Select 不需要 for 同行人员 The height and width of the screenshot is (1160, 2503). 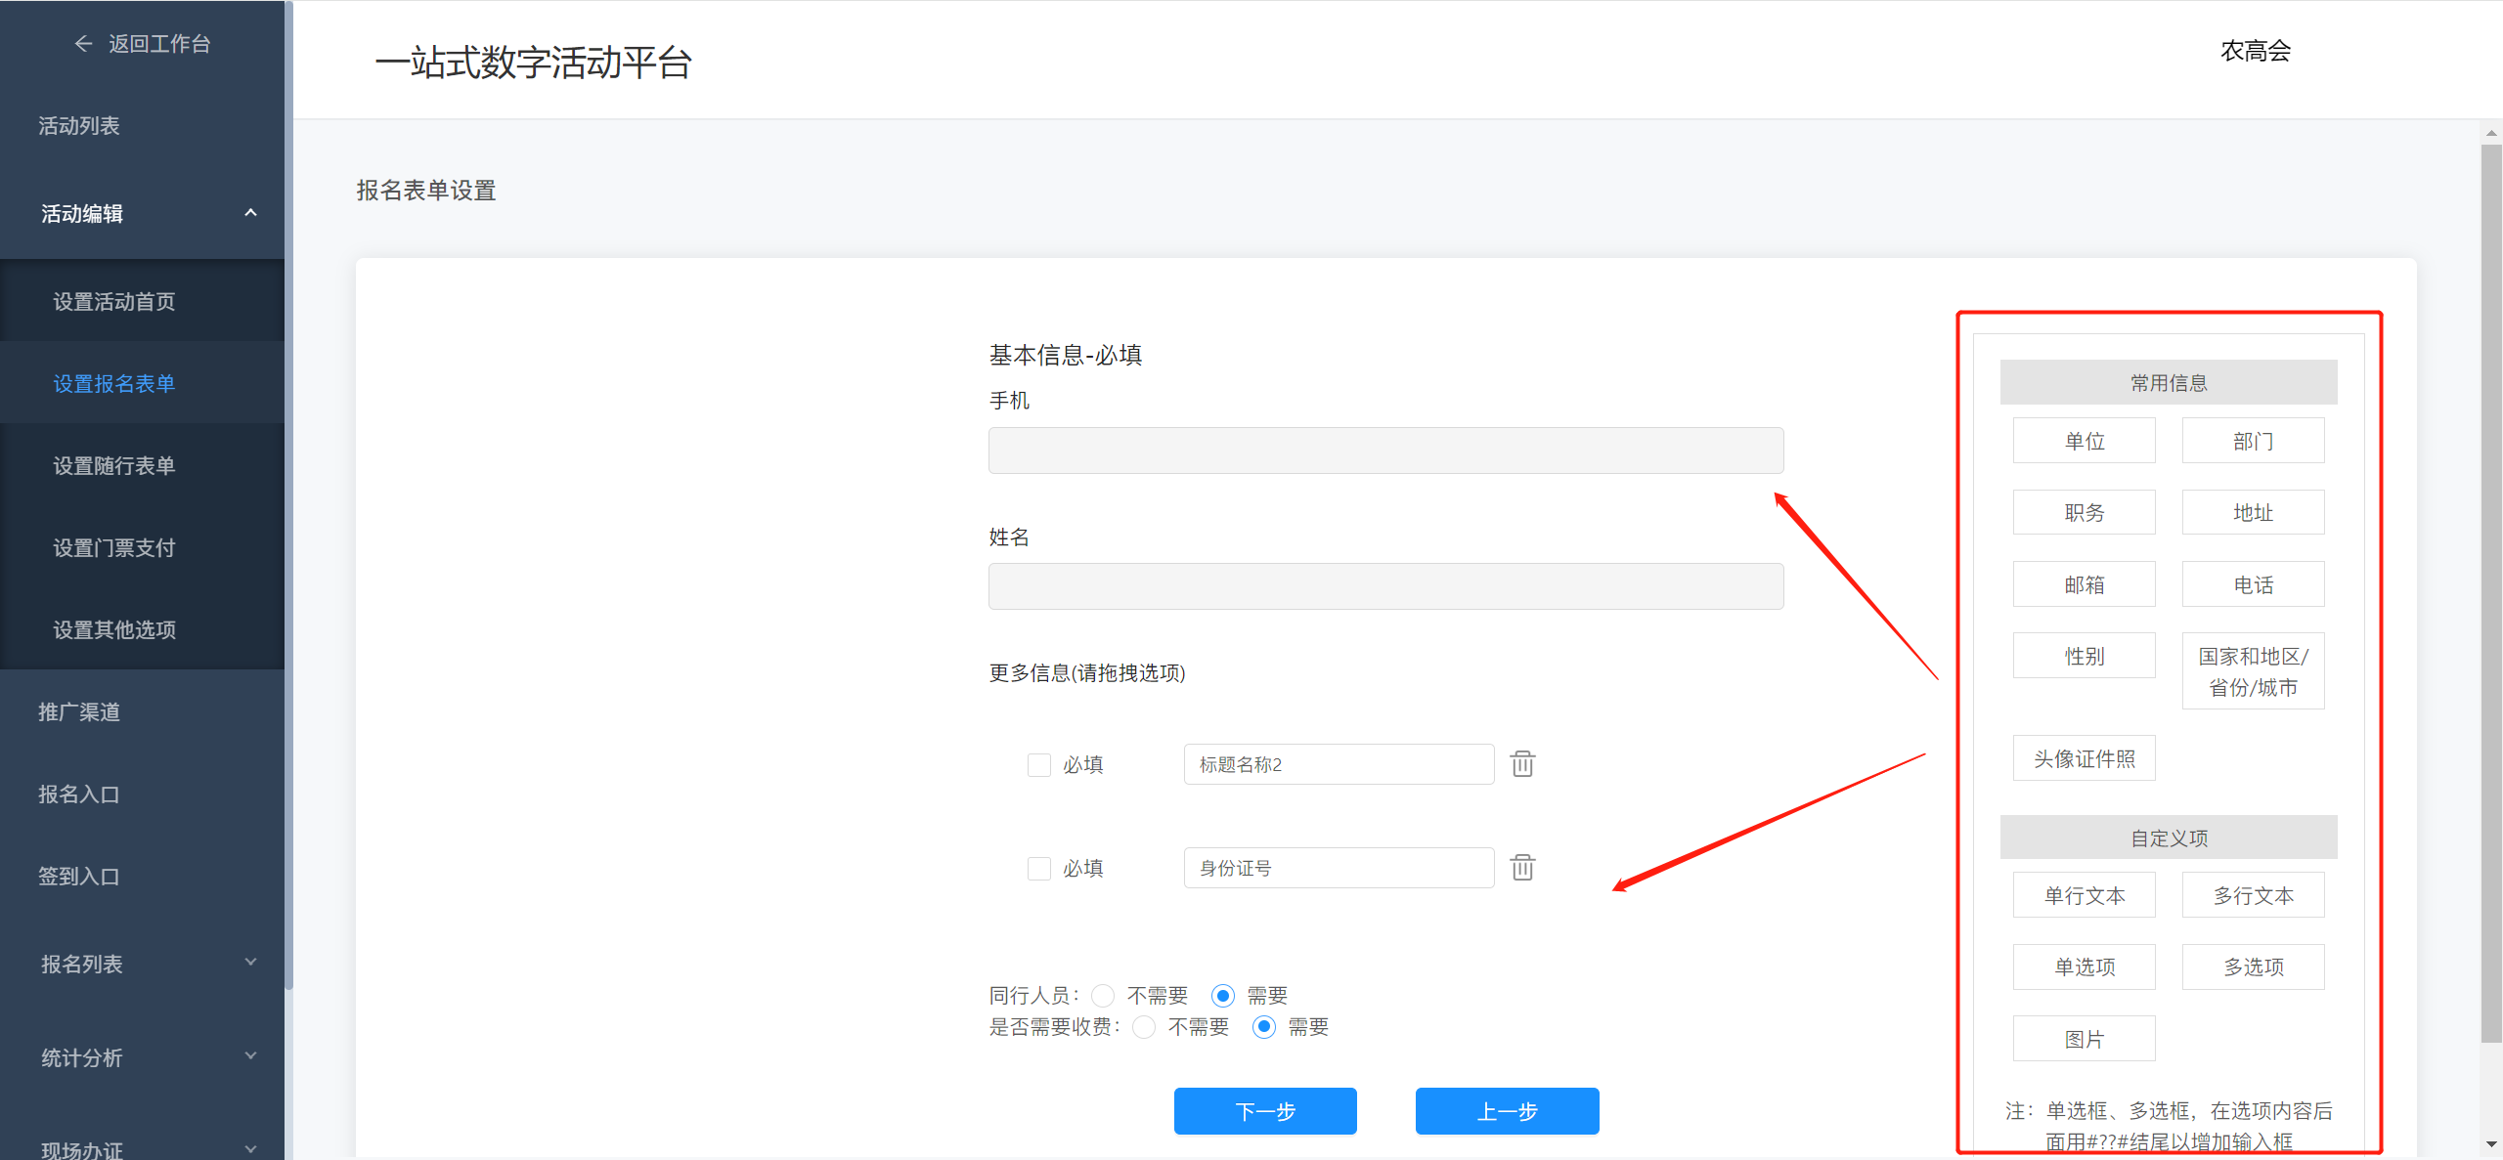pos(1103,996)
